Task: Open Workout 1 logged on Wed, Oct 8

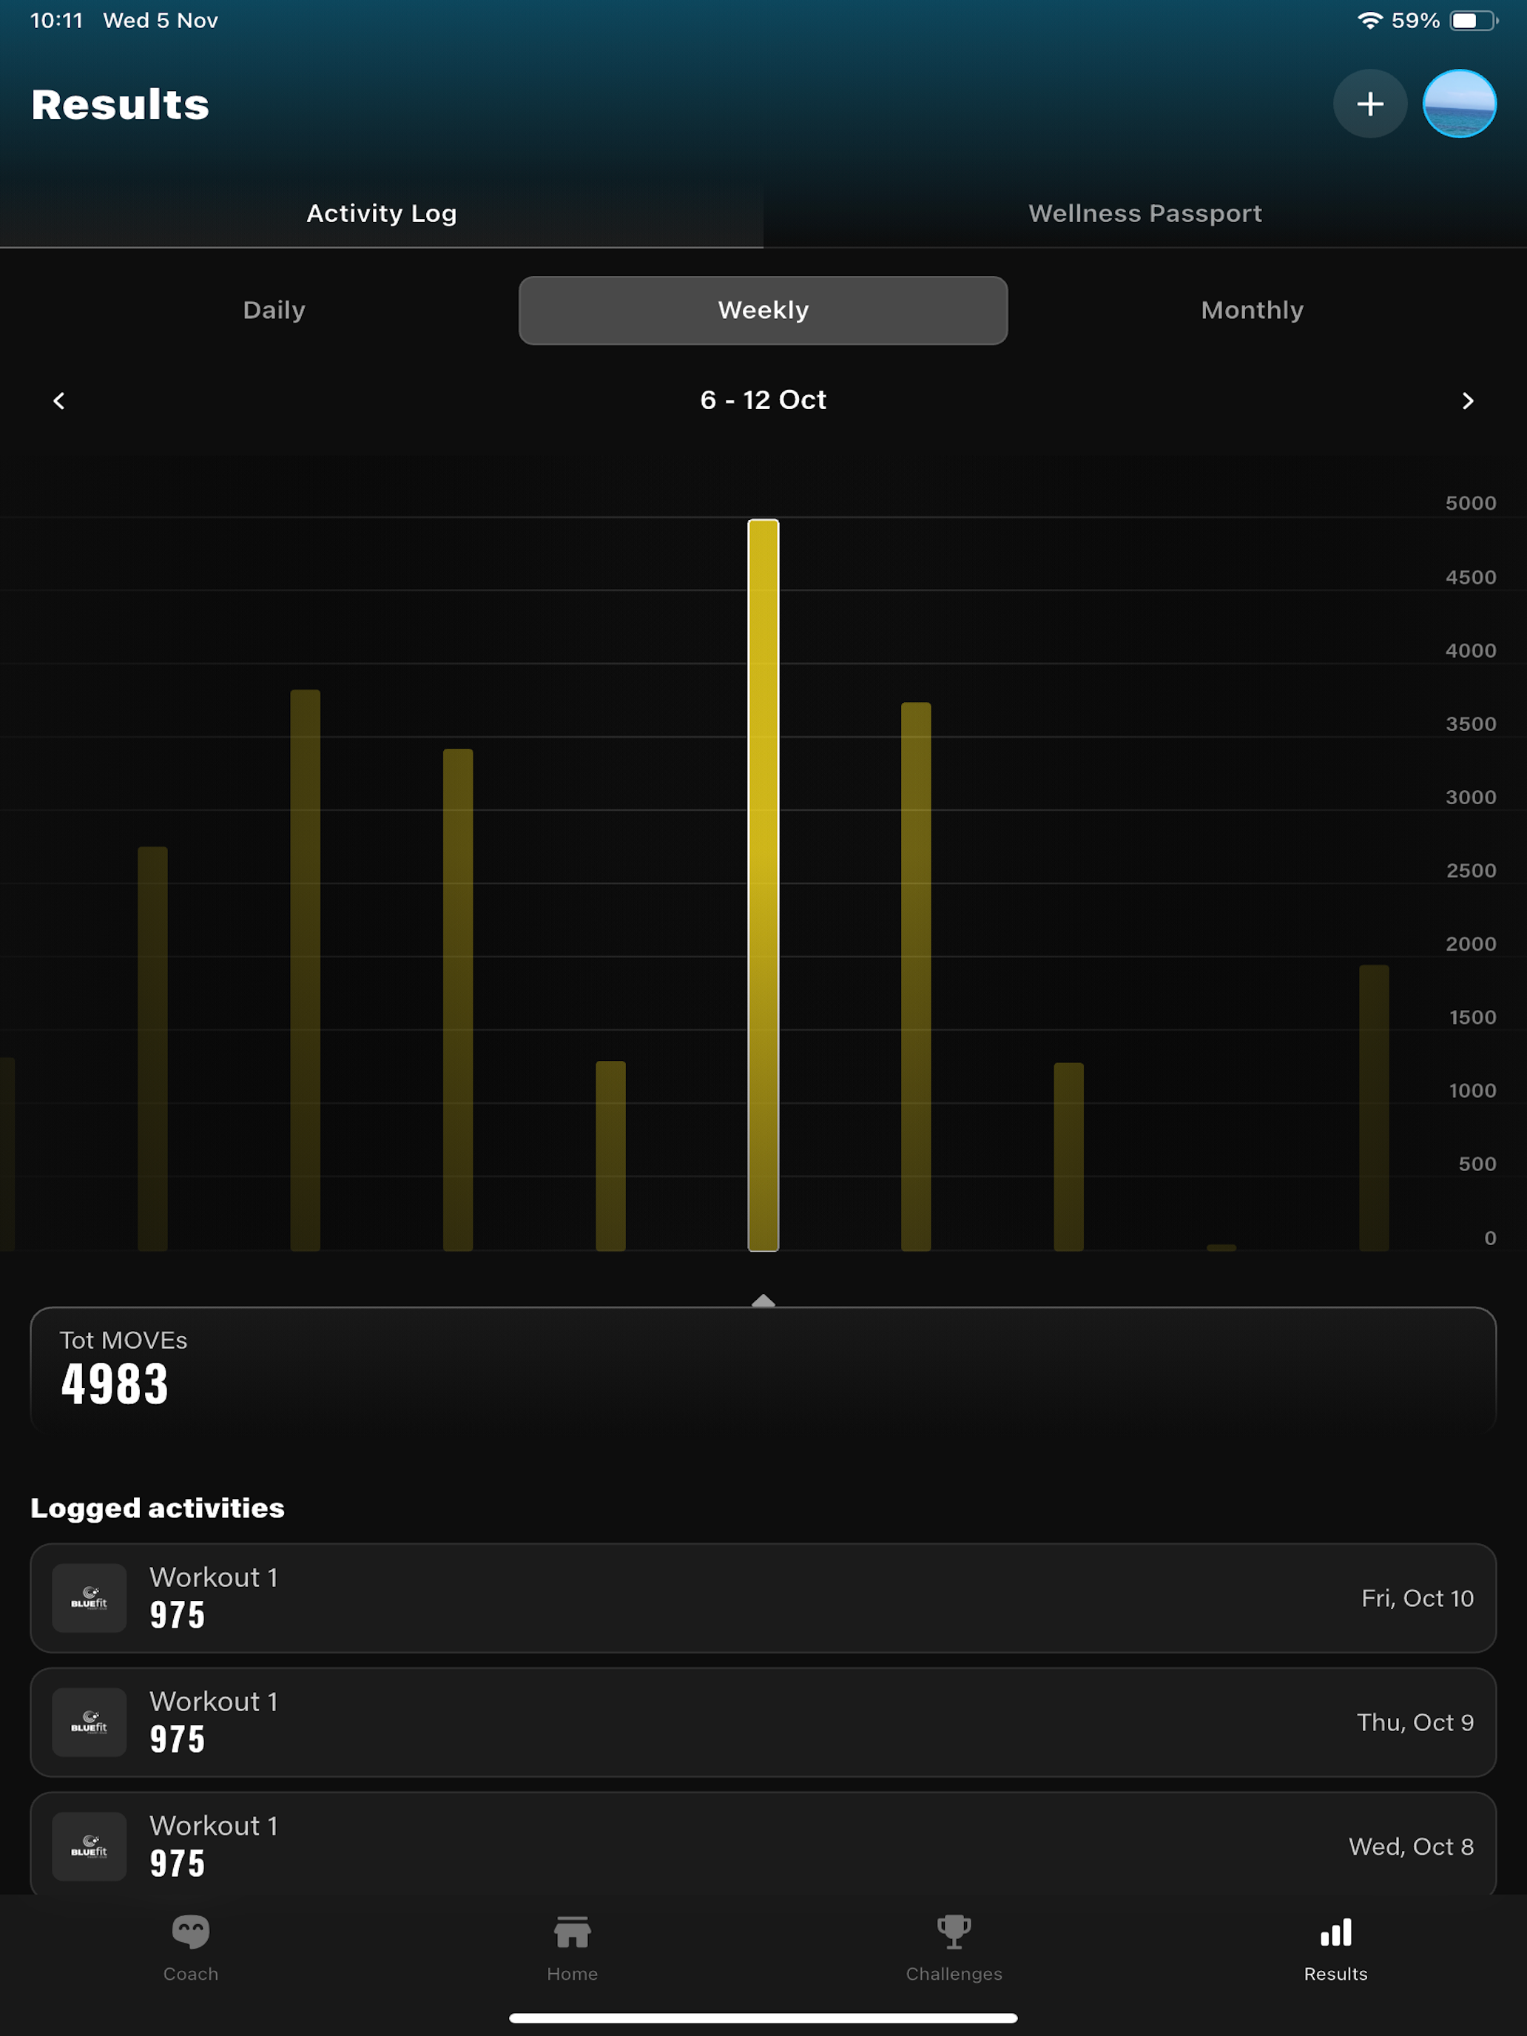Action: tap(763, 1844)
